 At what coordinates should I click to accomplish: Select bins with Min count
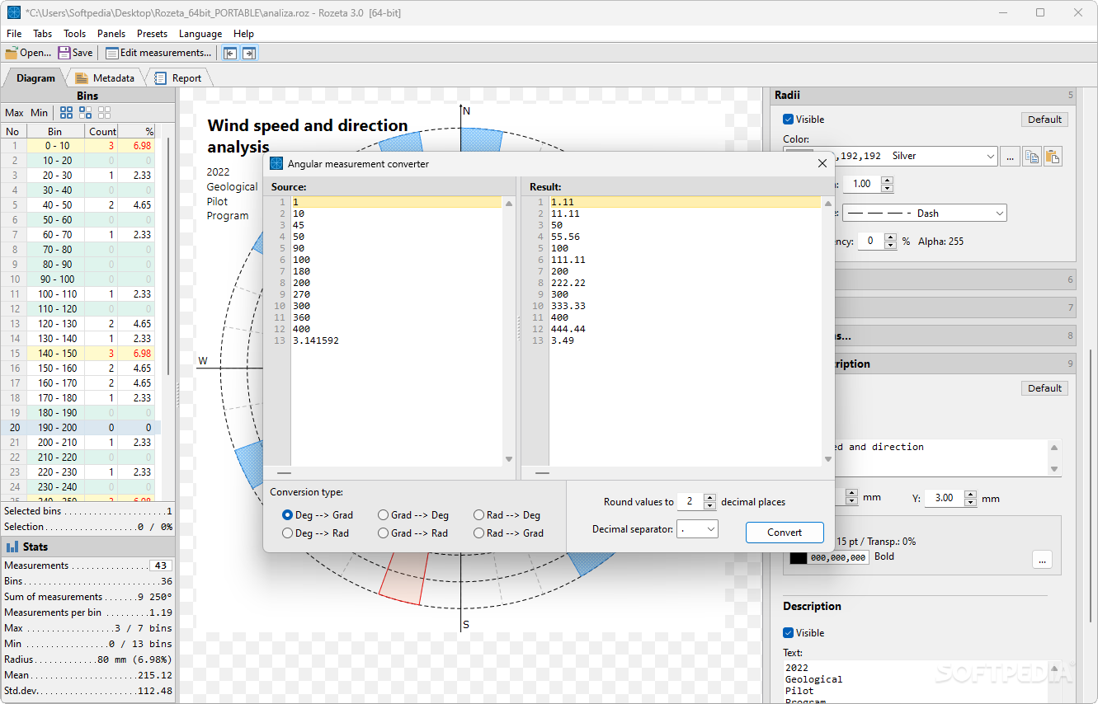[39, 113]
